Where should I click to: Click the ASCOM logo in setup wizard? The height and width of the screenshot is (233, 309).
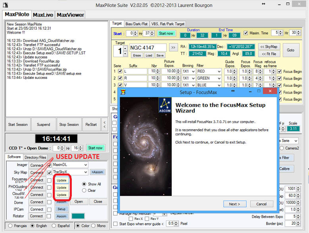165,105
